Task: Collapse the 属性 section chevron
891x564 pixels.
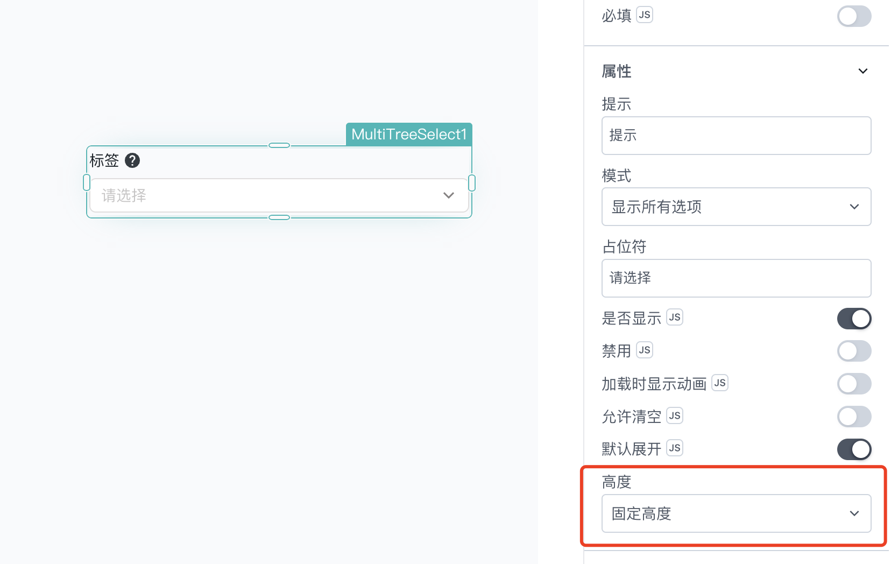Action: (x=863, y=71)
